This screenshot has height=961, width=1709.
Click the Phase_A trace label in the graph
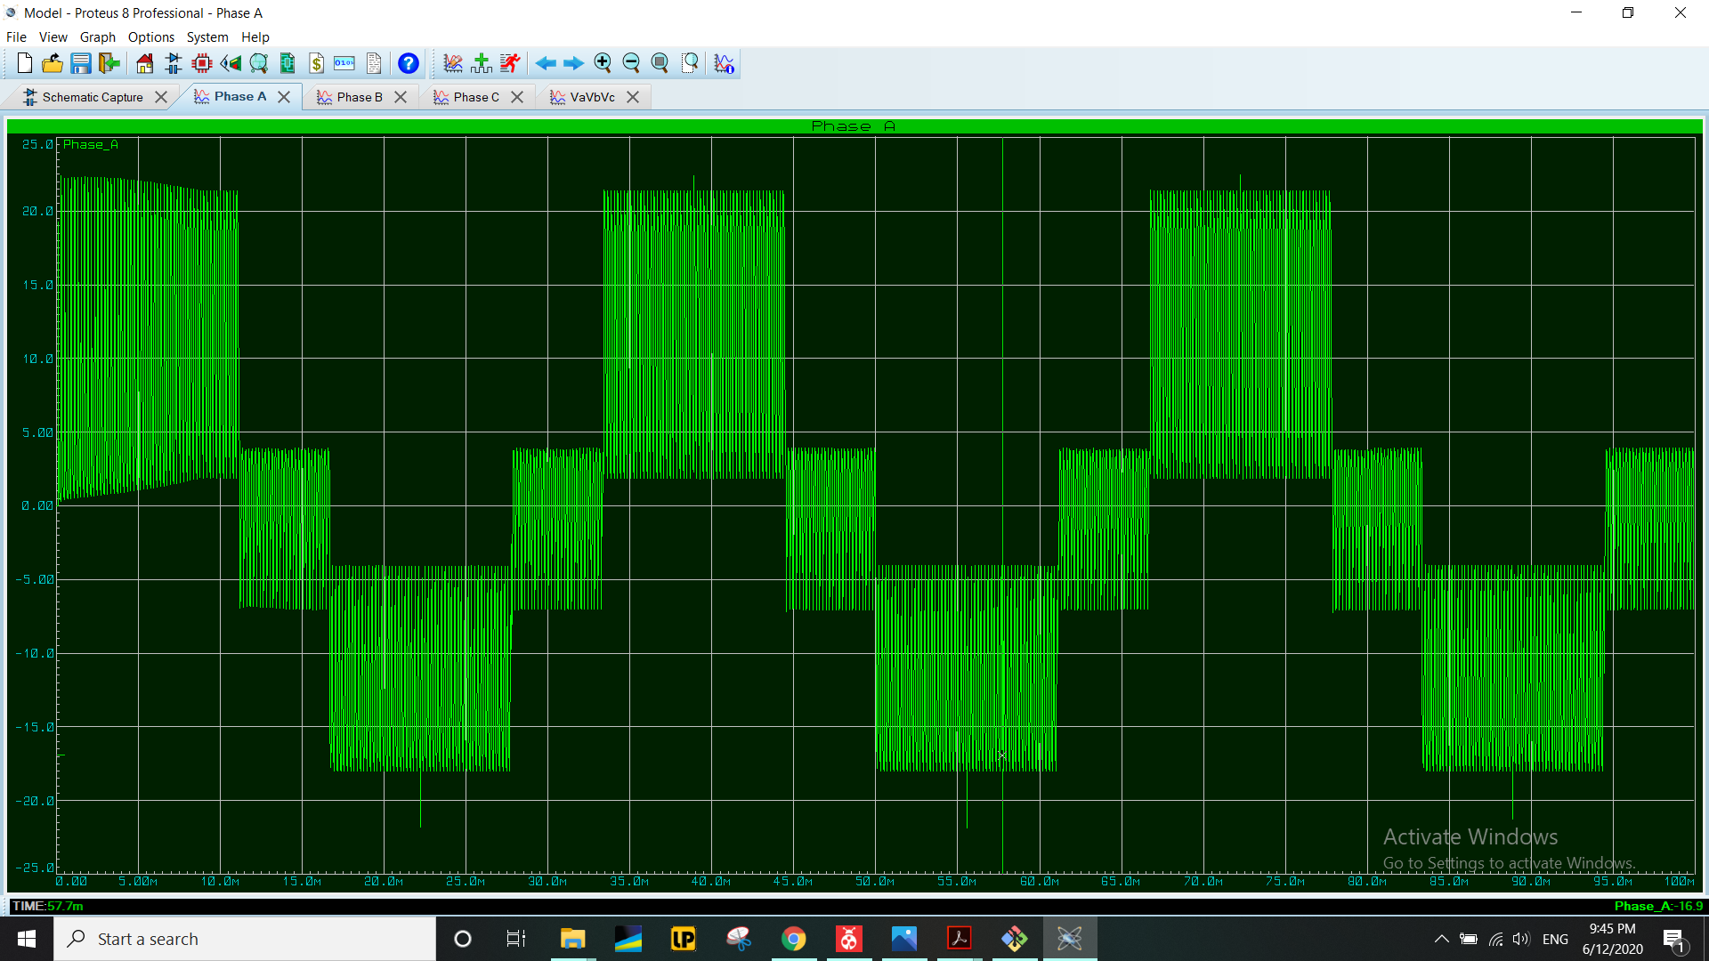tap(90, 144)
